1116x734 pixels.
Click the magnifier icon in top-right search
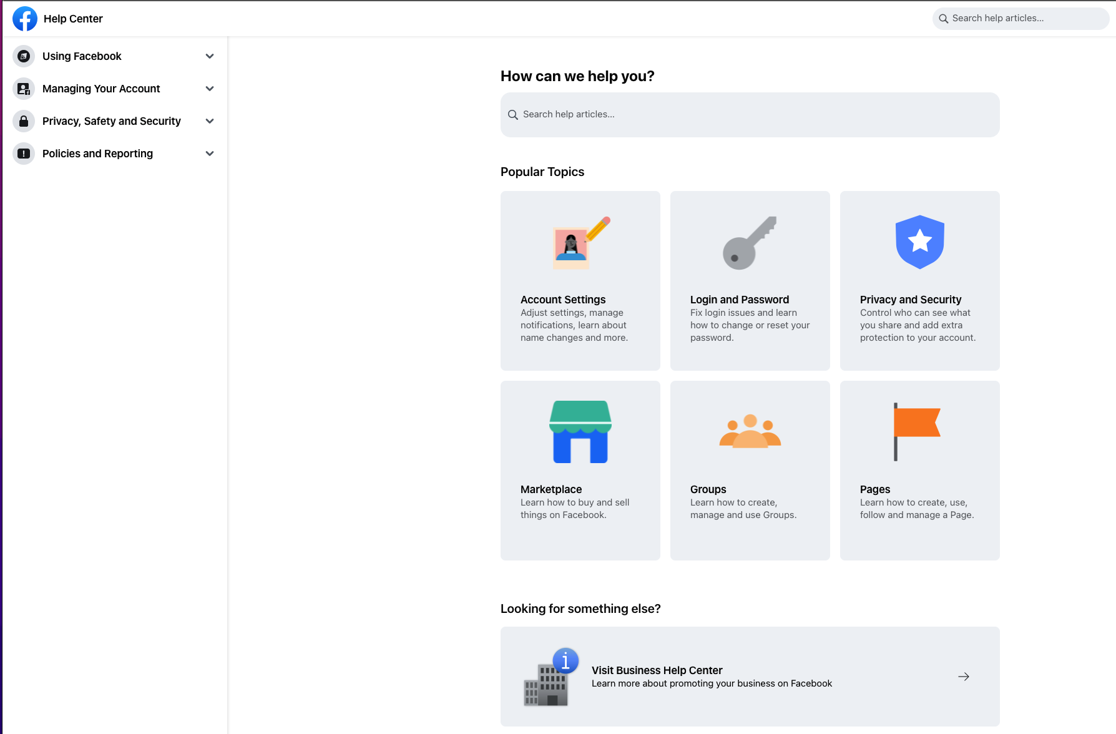944,19
